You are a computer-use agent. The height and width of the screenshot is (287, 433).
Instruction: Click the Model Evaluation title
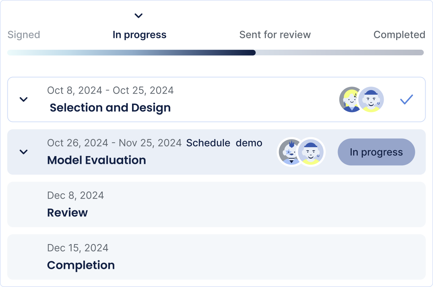tap(97, 160)
